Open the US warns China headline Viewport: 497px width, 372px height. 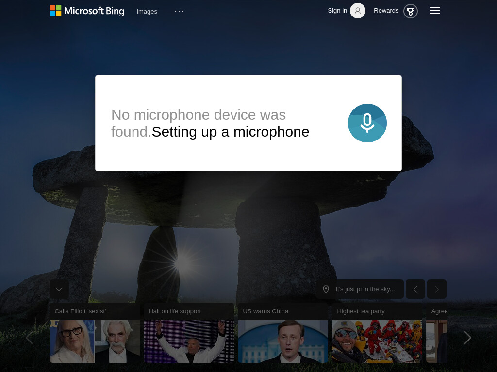265,311
